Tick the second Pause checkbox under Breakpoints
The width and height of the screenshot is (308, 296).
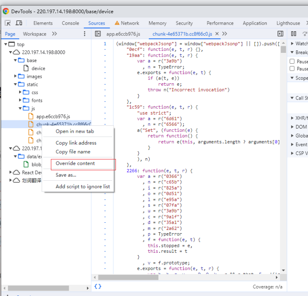coord(292,69)
